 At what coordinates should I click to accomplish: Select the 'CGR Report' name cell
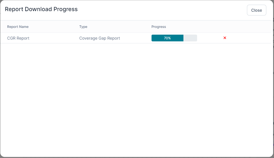point(18,38)
